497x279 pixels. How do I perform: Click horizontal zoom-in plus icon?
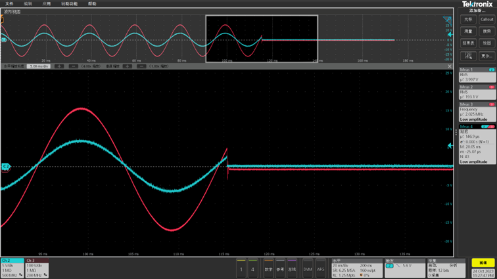(x=59, y=66)
